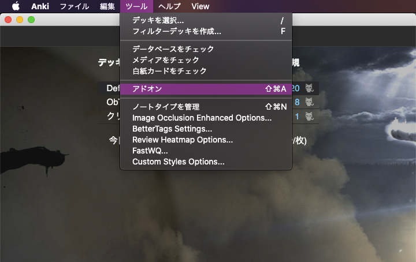Image resolution: width=416 pixels, height=262 pixels.
Task: Open Custom Styles Options...
Action: point(206,162)
